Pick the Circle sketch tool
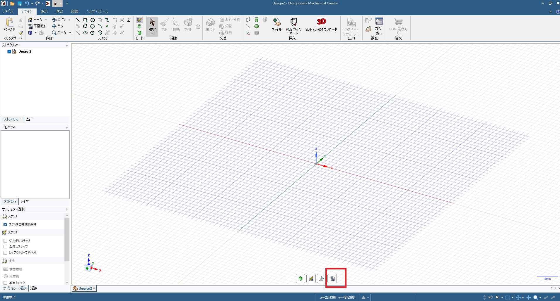 pos(93,20)
